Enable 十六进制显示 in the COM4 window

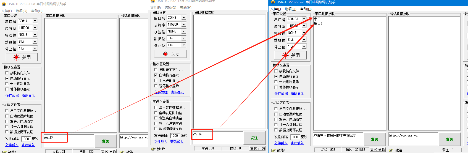(x=7, y=84)
